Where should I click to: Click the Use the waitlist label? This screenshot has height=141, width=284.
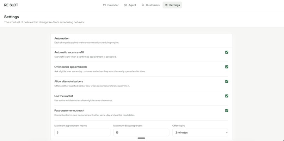point(64,96)
